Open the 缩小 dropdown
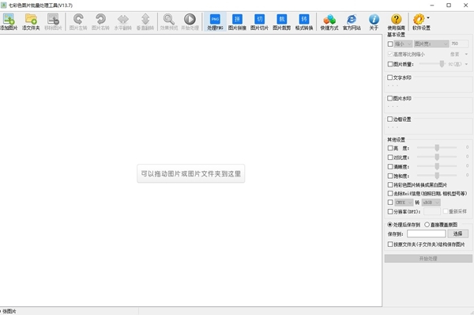Viewport: 474px width, 315px height. (x=403, y=44)
